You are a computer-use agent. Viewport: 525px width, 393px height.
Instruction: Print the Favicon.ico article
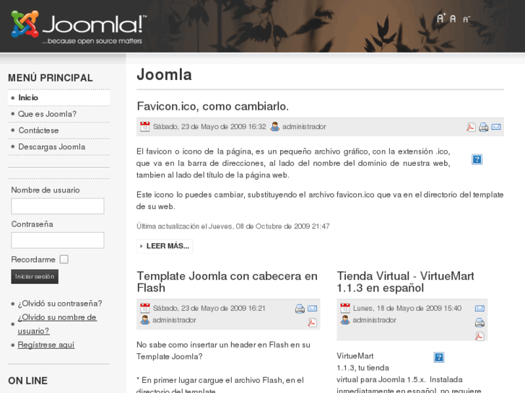pos(484,127)
